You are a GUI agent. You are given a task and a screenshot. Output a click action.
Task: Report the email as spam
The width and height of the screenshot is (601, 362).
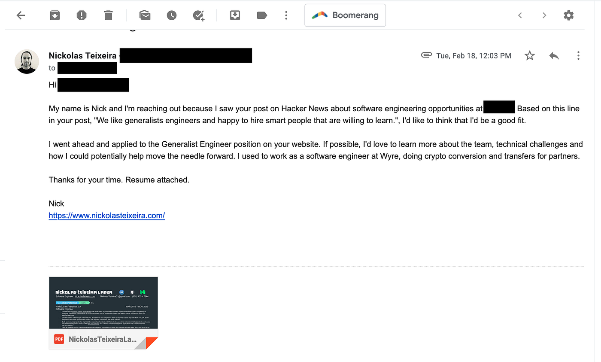(x=81, y=15)
